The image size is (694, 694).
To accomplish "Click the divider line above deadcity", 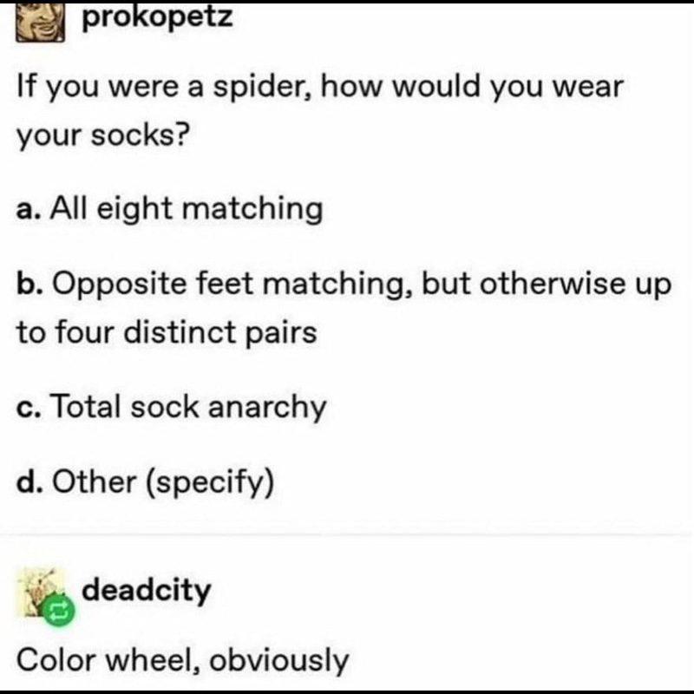I will [347, 535].
